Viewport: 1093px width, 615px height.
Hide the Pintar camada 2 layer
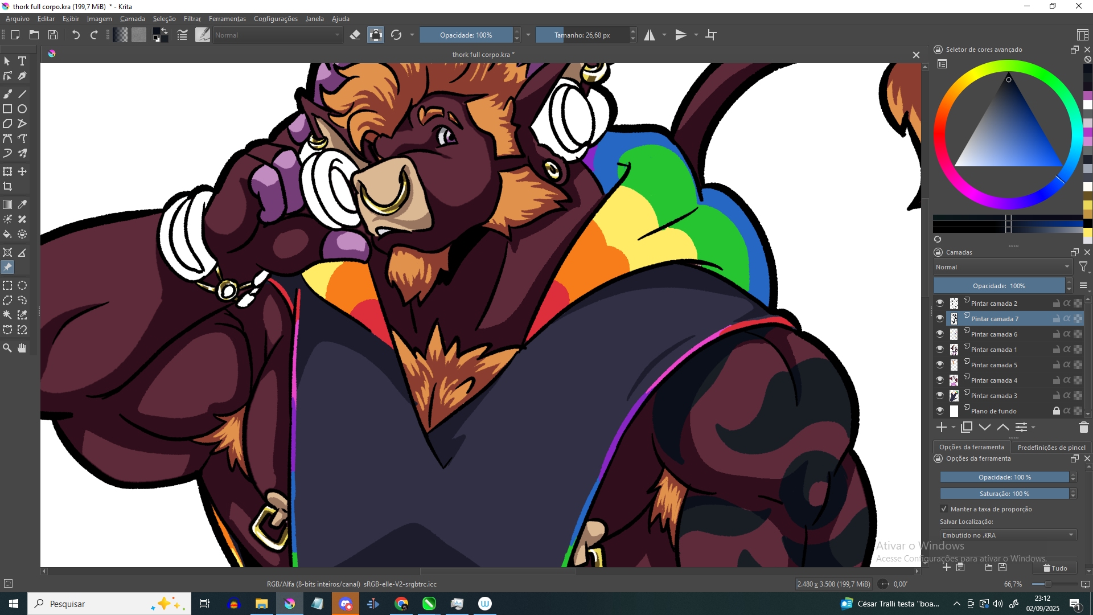pos(940,304)
